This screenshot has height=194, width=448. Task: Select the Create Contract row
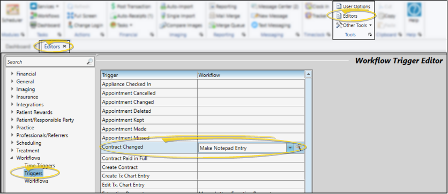click(203, 167)
